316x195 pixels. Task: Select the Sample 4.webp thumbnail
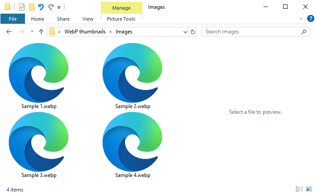pyautogui.click(x=132, y=142)
